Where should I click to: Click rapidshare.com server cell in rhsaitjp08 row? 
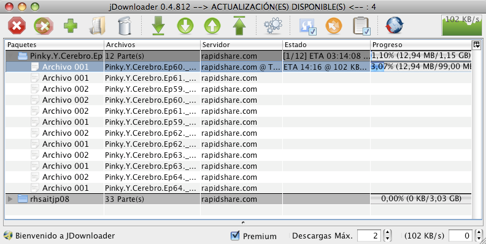(x=241, y=199)
